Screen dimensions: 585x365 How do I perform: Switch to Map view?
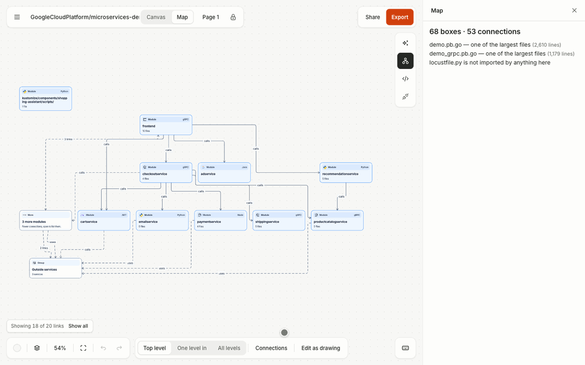click(x=182, y=17)
